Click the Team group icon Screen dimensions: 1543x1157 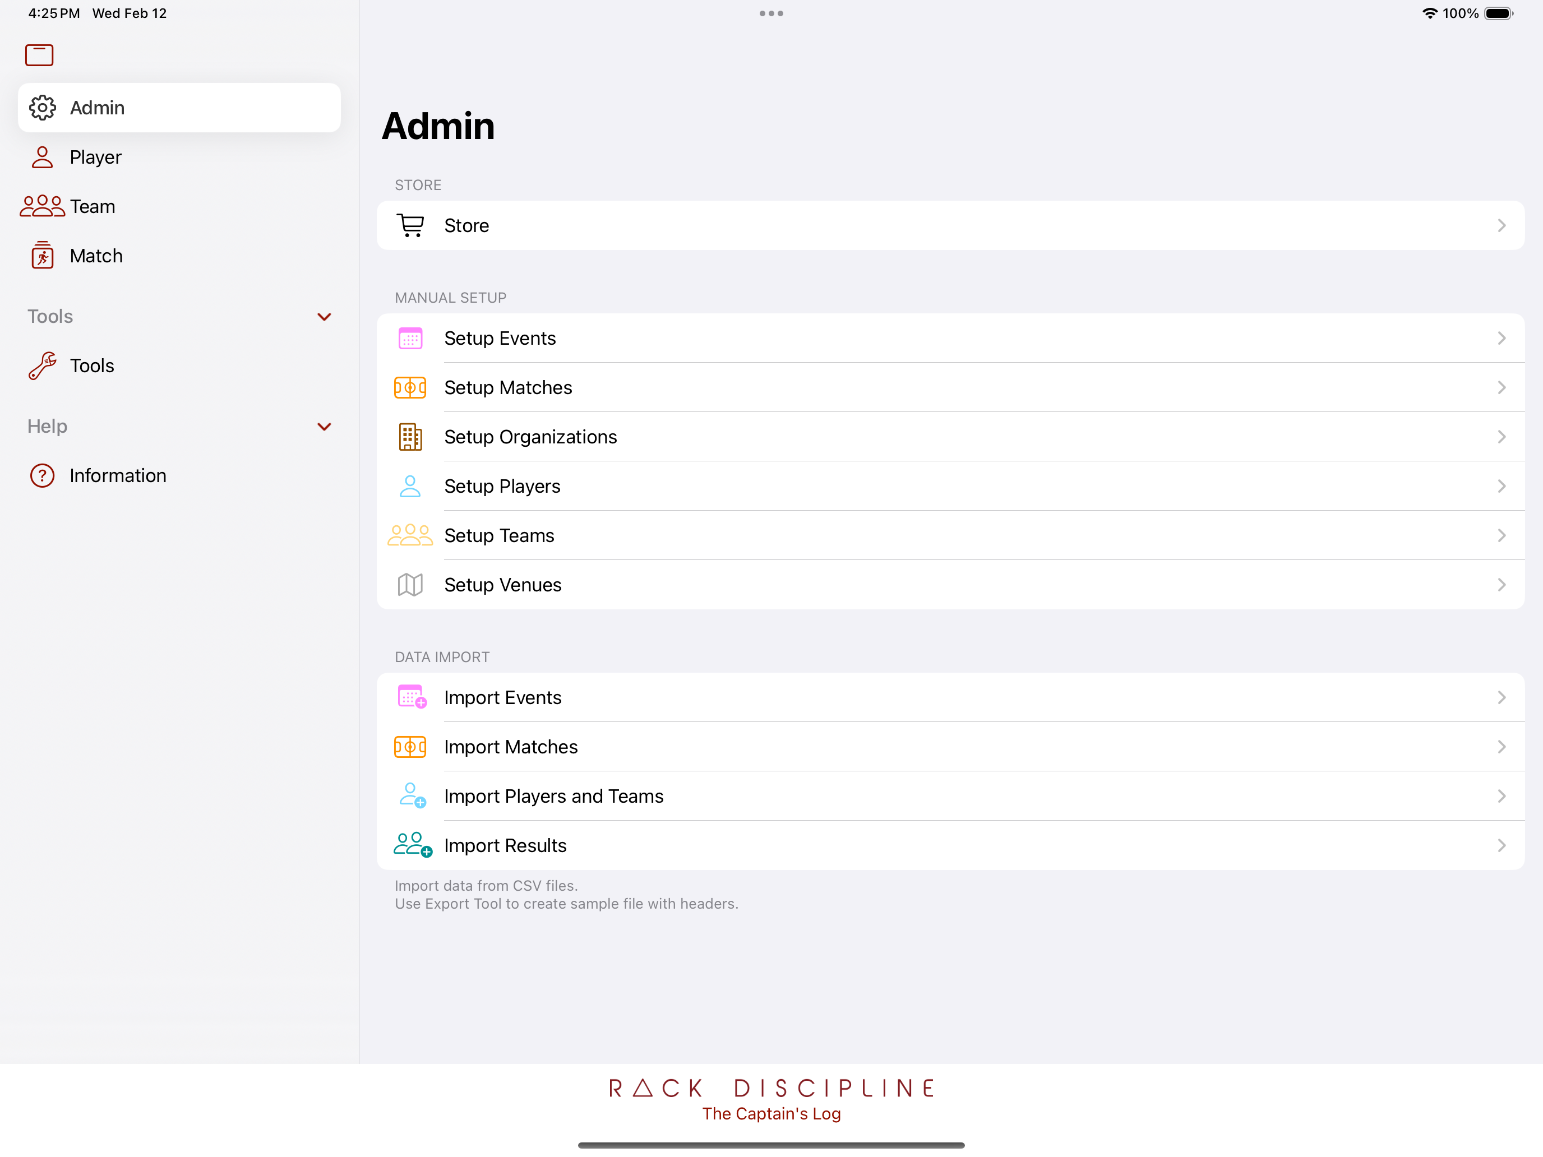pos(43,206)
